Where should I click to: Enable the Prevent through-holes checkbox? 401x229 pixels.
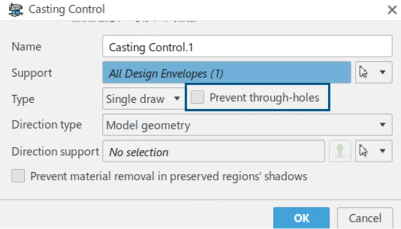pyautogui.click(x=198, y=97)
